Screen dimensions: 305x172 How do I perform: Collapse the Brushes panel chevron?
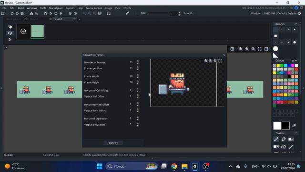pyautogui.click(x=295, y=24)
